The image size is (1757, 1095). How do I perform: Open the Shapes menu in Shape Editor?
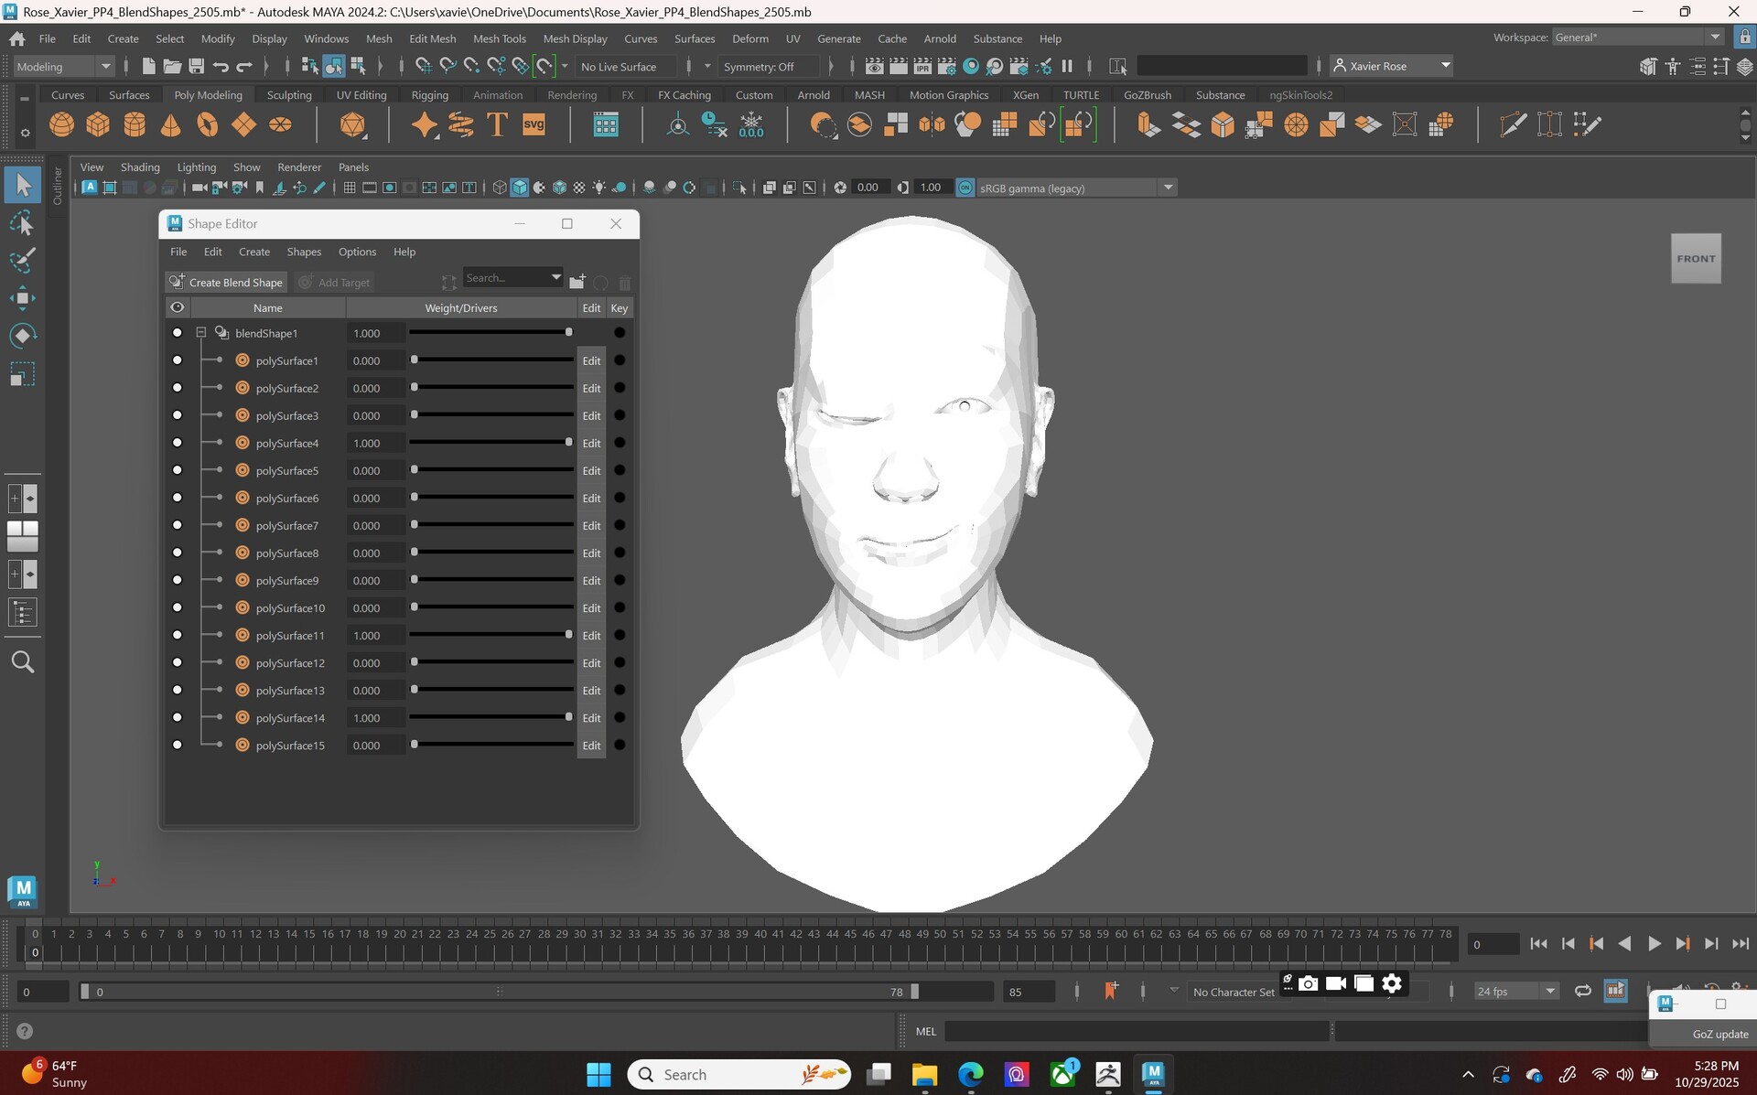coord(304,252)
